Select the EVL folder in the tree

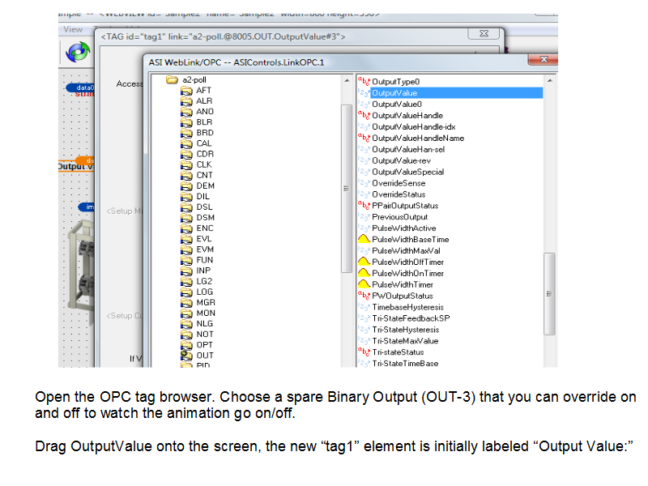click(204, 239)
